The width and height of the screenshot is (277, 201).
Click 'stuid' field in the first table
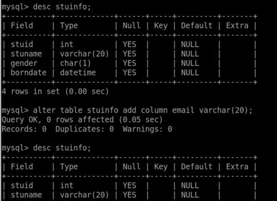(x=22, y=44)
